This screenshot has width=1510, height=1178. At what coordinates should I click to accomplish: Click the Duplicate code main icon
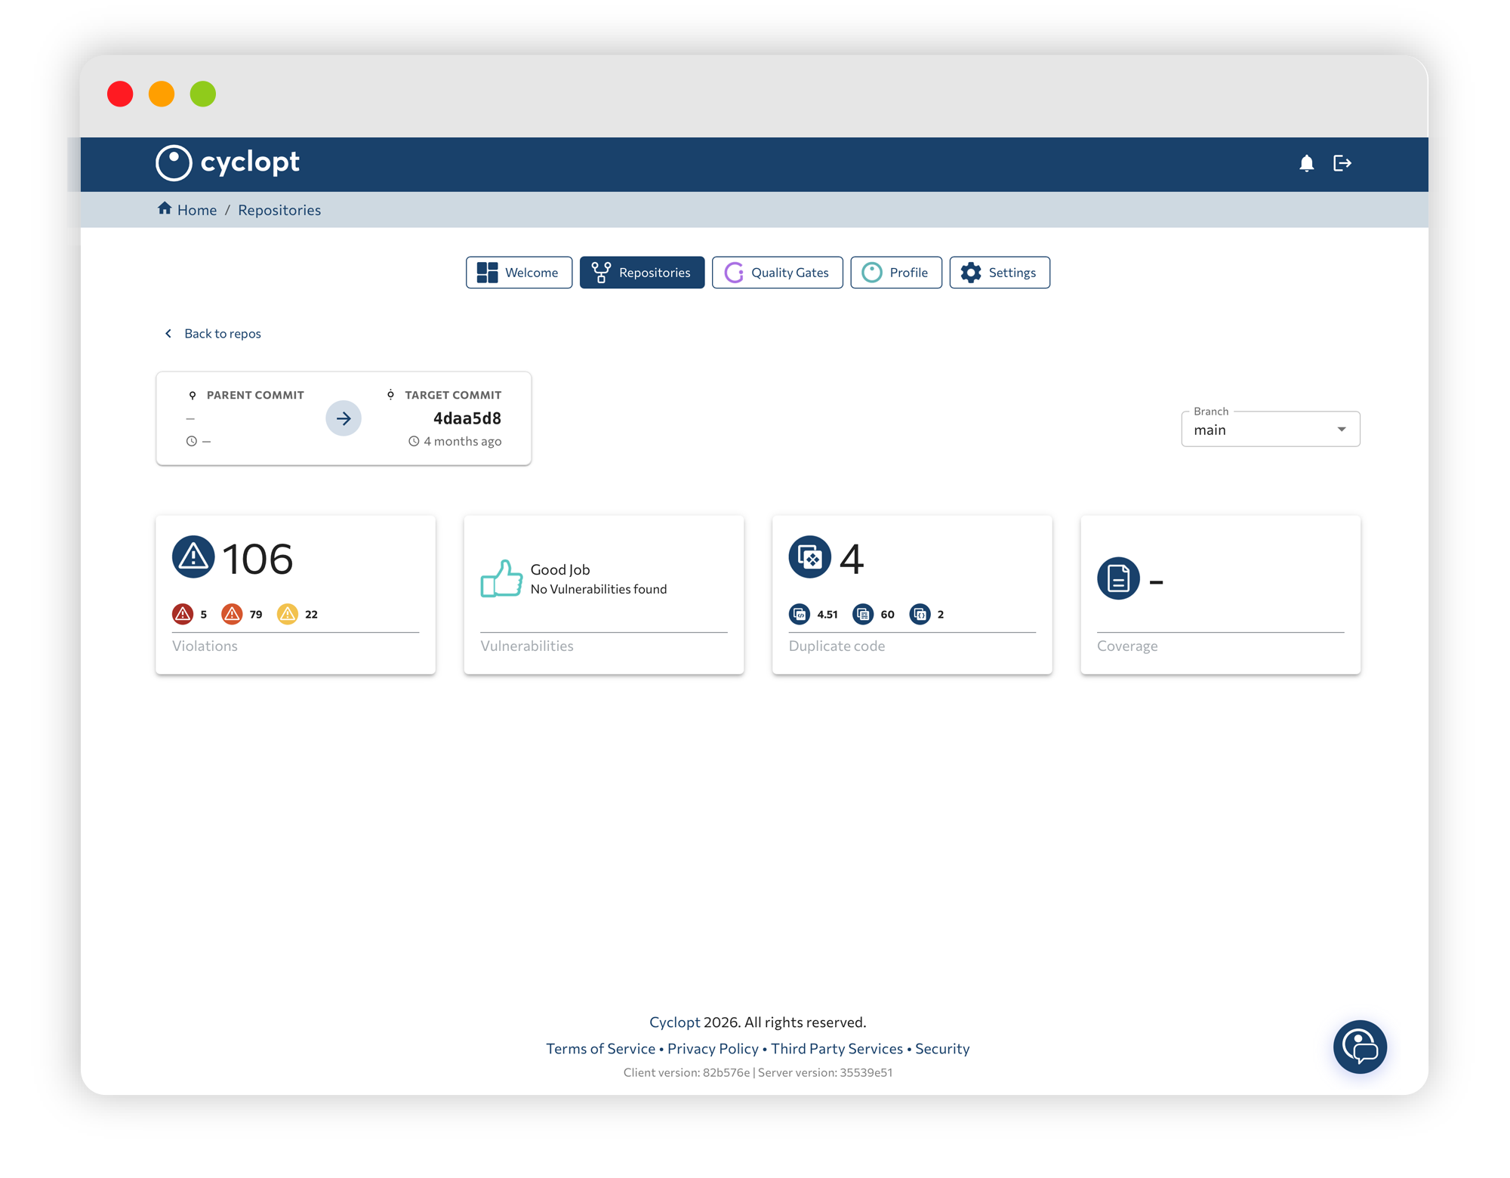810,557
